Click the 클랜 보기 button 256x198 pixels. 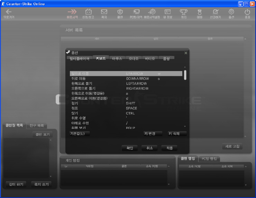pos(43,134)
